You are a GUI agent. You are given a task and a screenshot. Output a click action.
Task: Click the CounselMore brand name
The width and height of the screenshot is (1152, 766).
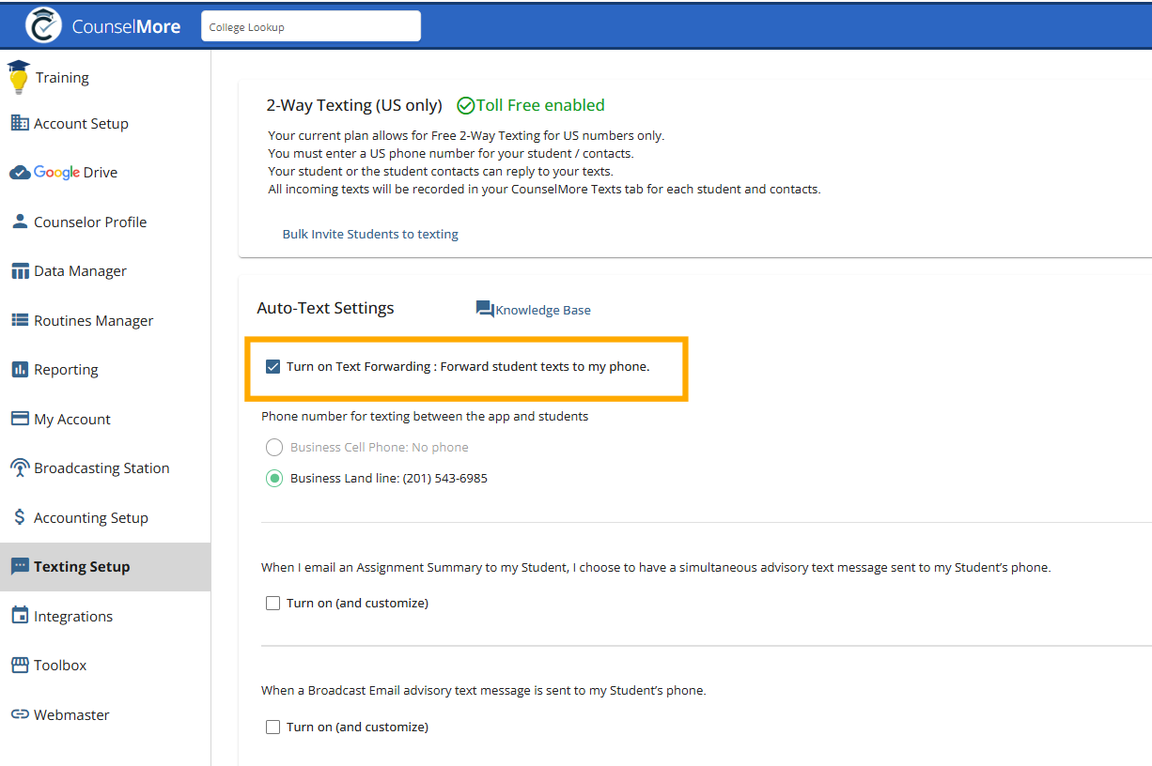126,26
